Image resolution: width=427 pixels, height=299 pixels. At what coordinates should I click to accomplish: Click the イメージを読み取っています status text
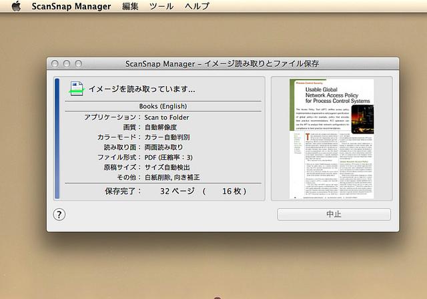click(141, 88)
